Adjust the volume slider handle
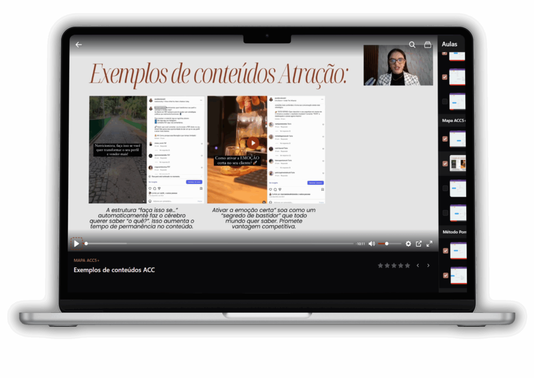Viewport: 534px width, 378px height. (387, 244)
